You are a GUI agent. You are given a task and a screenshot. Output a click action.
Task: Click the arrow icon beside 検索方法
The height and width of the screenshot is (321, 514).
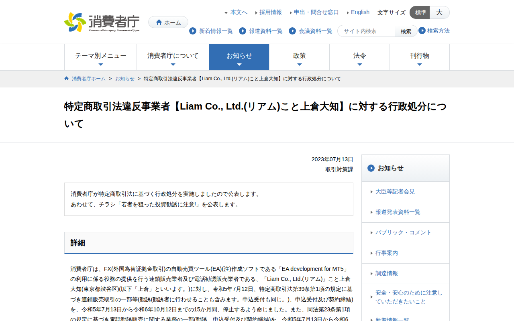[422, 30]
